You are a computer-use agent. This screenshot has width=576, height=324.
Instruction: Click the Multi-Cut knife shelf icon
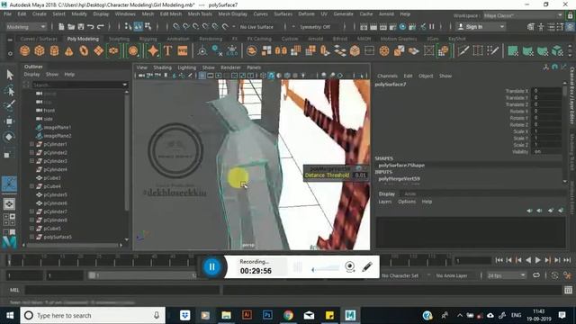pos(463,50)
